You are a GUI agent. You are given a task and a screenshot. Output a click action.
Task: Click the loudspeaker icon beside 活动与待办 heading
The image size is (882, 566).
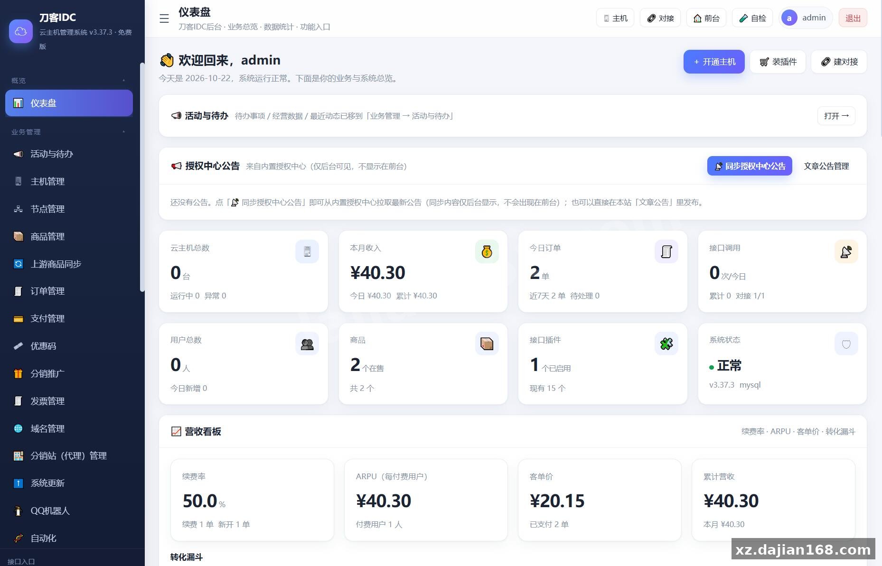click(x=176, y=116)
